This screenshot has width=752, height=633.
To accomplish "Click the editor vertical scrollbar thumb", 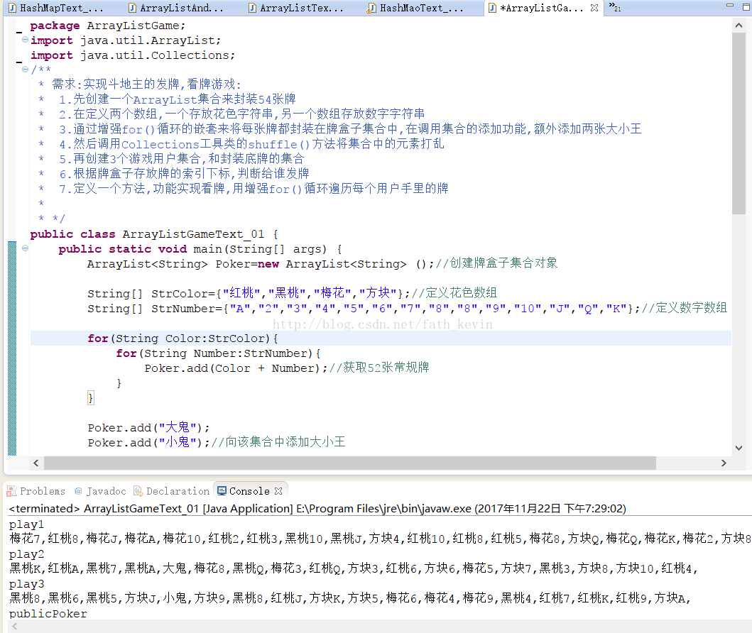I will pyautogui.click(x=739, y=123).
